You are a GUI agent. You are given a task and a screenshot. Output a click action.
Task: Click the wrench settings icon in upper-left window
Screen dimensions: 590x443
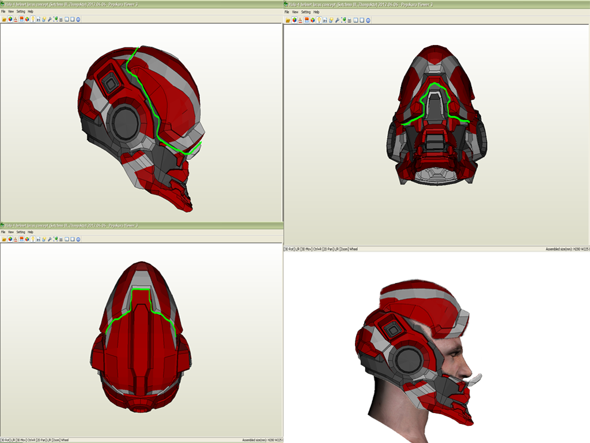50,19
